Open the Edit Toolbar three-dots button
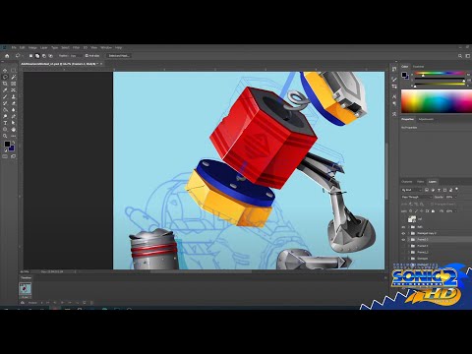The width and height of the screenshot is (472, 354). pos(14,136)
